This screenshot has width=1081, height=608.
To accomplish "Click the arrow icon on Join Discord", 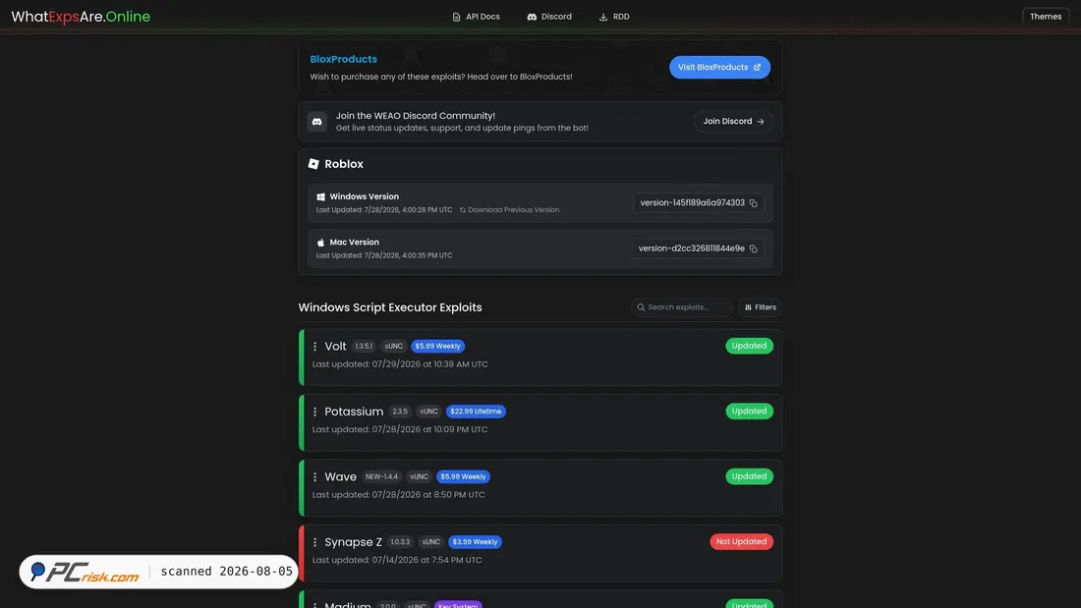I will (x=761, y=122).
